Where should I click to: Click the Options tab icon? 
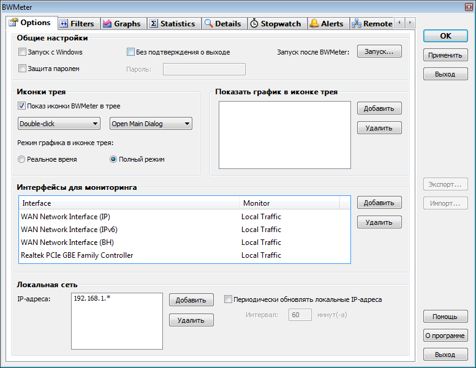(13, 22)
